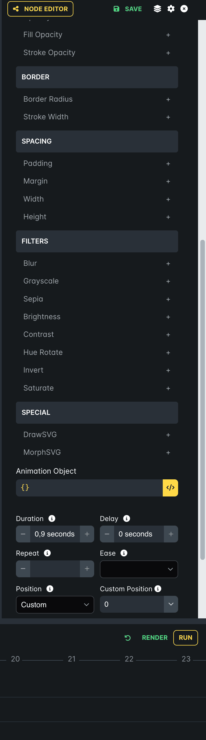Viewport: 206px width, 740px height.
Task: Increase Duration with the plus stepper
Action: tap(87, 534)
